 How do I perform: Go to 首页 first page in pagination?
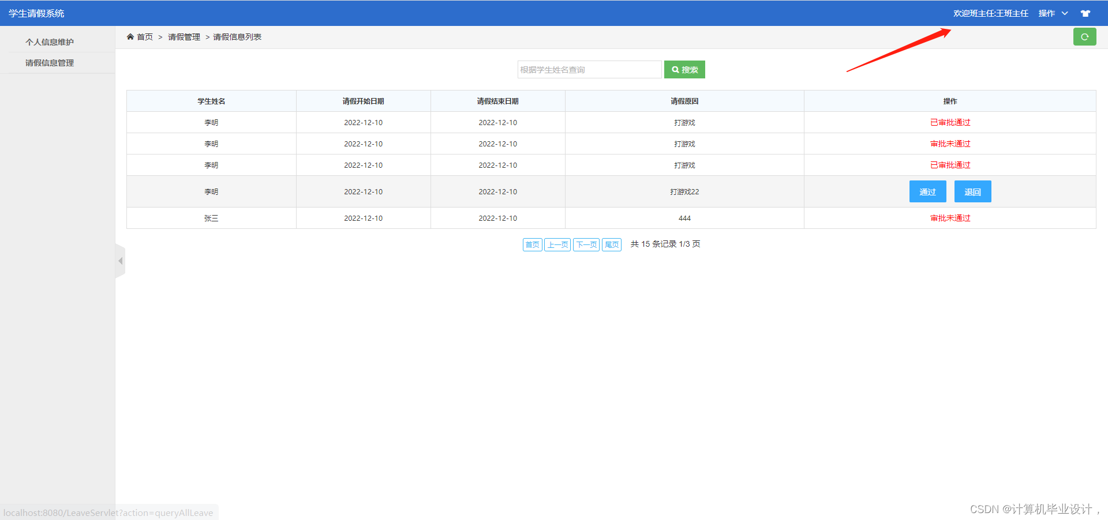532,244
